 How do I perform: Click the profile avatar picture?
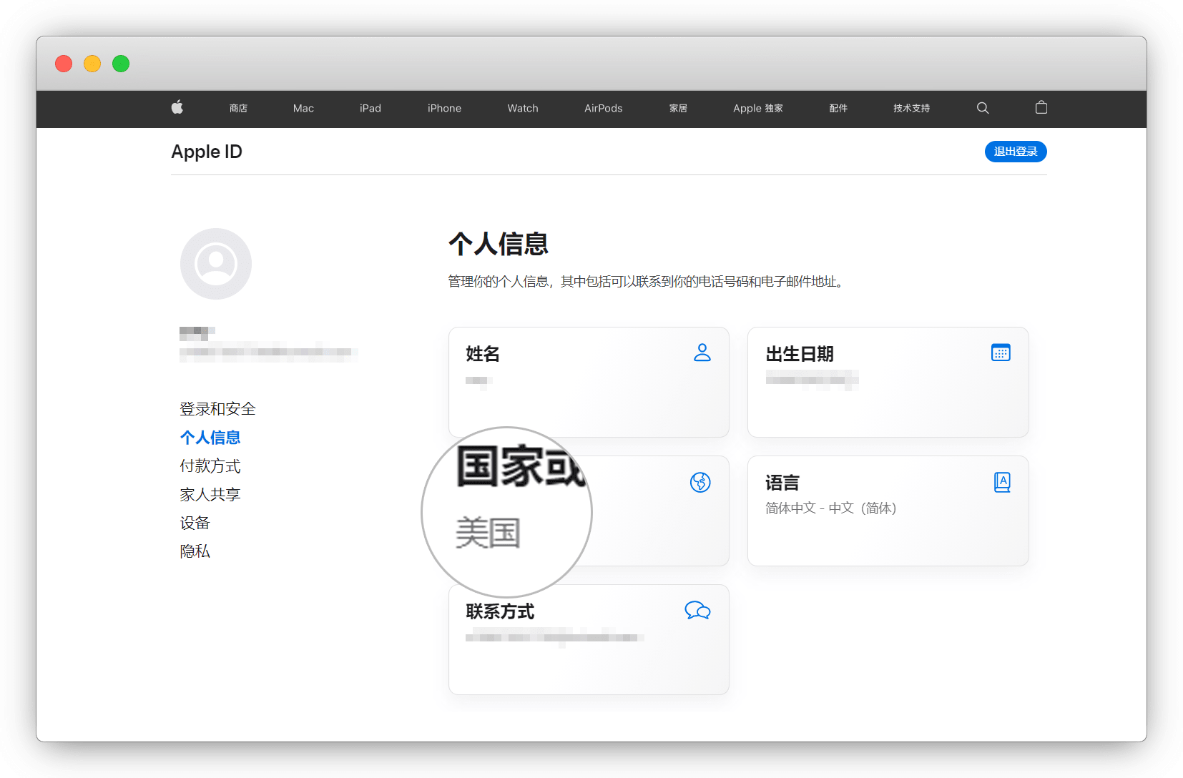216,264
